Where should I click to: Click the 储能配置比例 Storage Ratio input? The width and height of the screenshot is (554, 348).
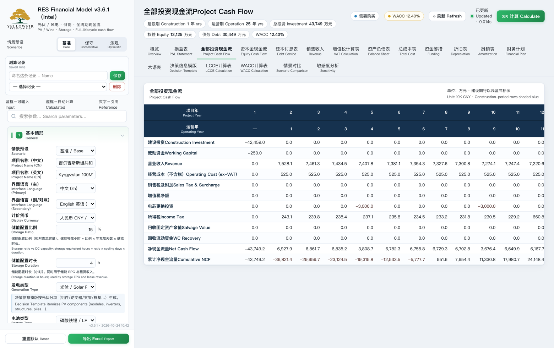tap(76, 229)
